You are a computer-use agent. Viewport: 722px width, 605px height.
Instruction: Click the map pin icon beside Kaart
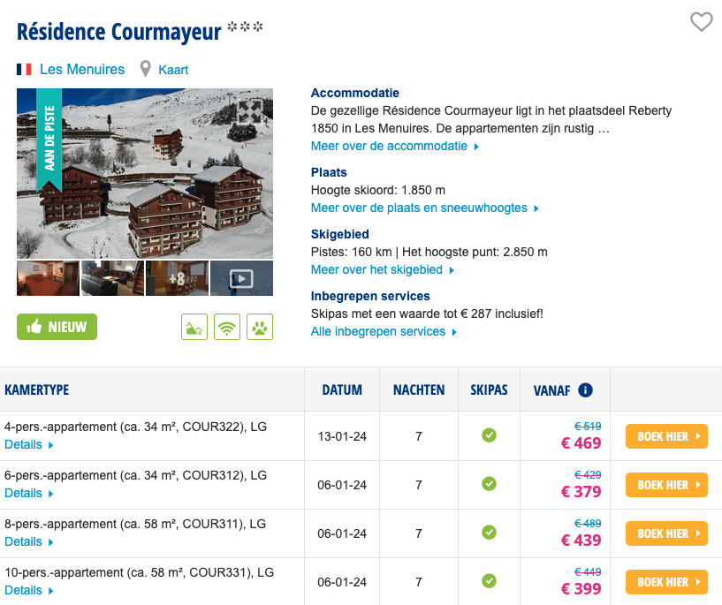(x=146, y=69)
